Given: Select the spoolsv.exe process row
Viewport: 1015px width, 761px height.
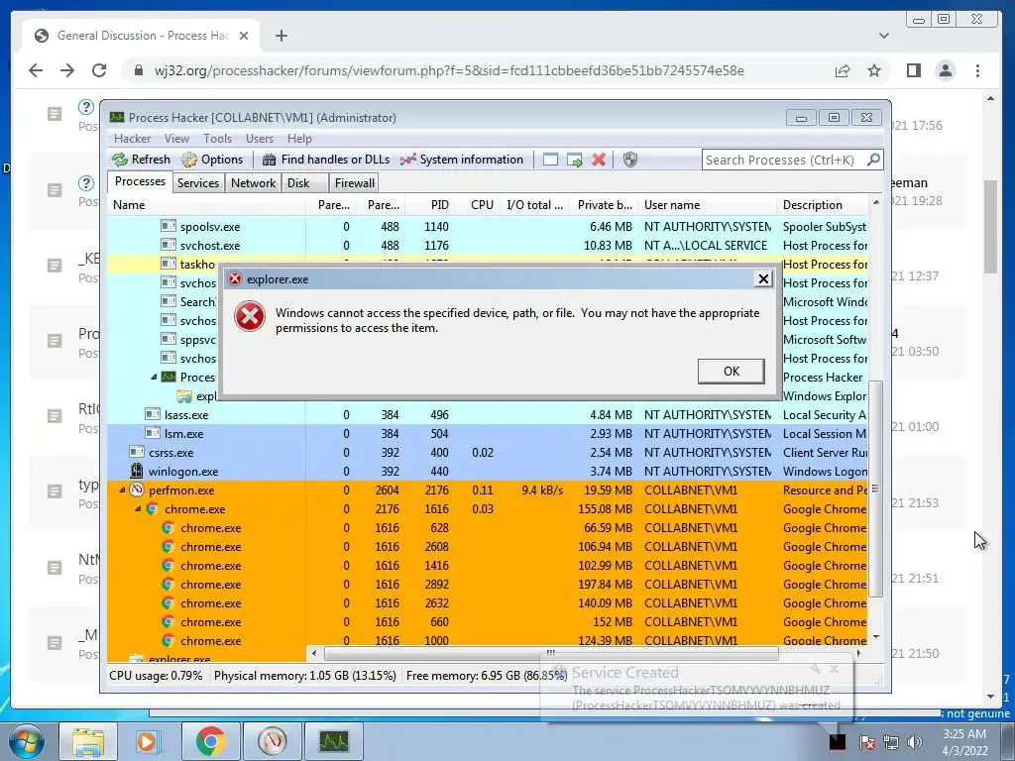Looking at the screenshot, I should [488, 227].
